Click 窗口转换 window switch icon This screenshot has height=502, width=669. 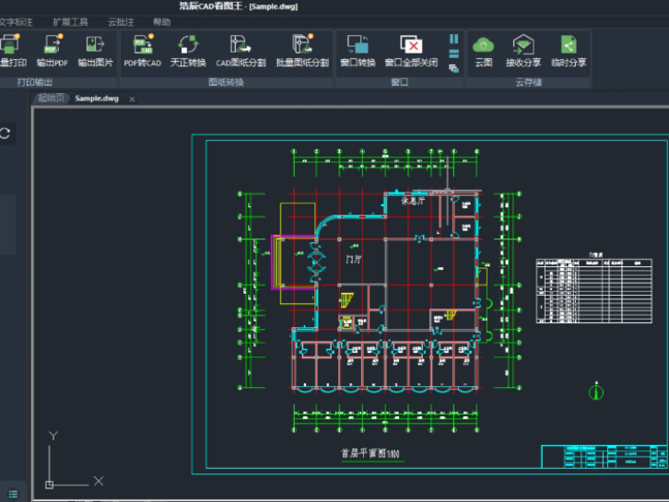point(358,45)
